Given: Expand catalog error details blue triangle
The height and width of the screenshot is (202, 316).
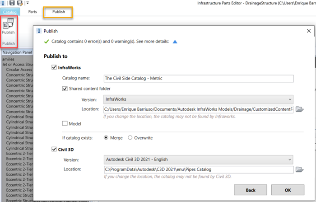Looking at the screenshot, I should click(175, 42).
